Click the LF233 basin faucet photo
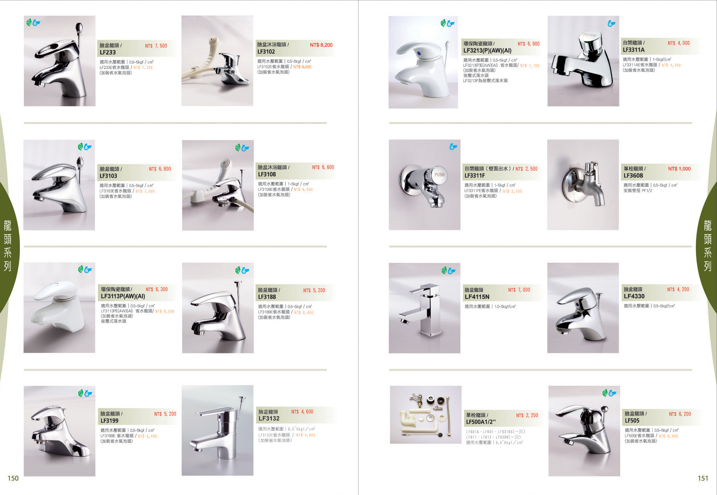The image size is (717, 495). (x=60, y=61)
